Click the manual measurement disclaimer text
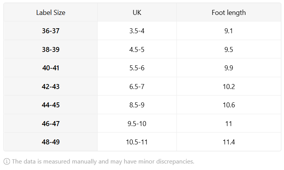The width and height of the screenshot is (284, 170). pyautogui.click(x=103, y=161)
